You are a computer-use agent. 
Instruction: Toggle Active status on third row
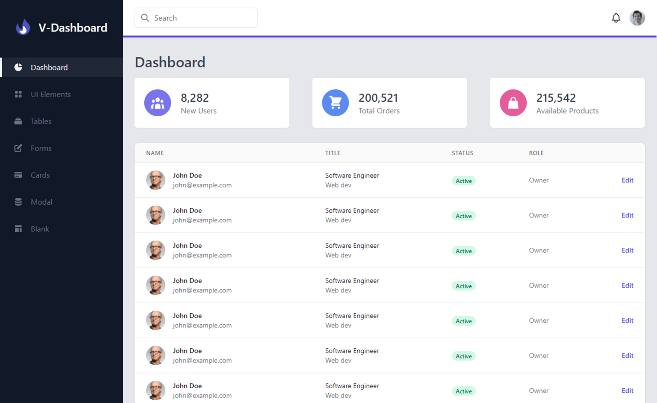click(464, 250)
